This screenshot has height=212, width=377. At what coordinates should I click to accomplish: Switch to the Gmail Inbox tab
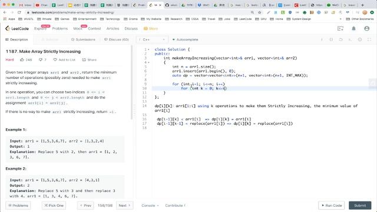[26, 5]
